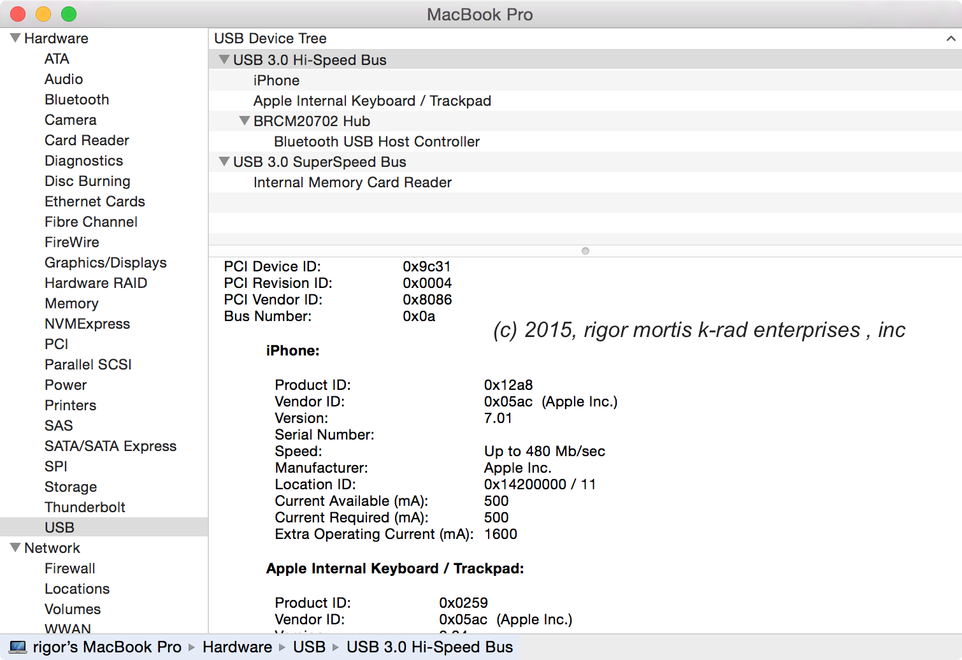
Task: Select NVMExpress in the sidebar
Action: tap(87, 324)
